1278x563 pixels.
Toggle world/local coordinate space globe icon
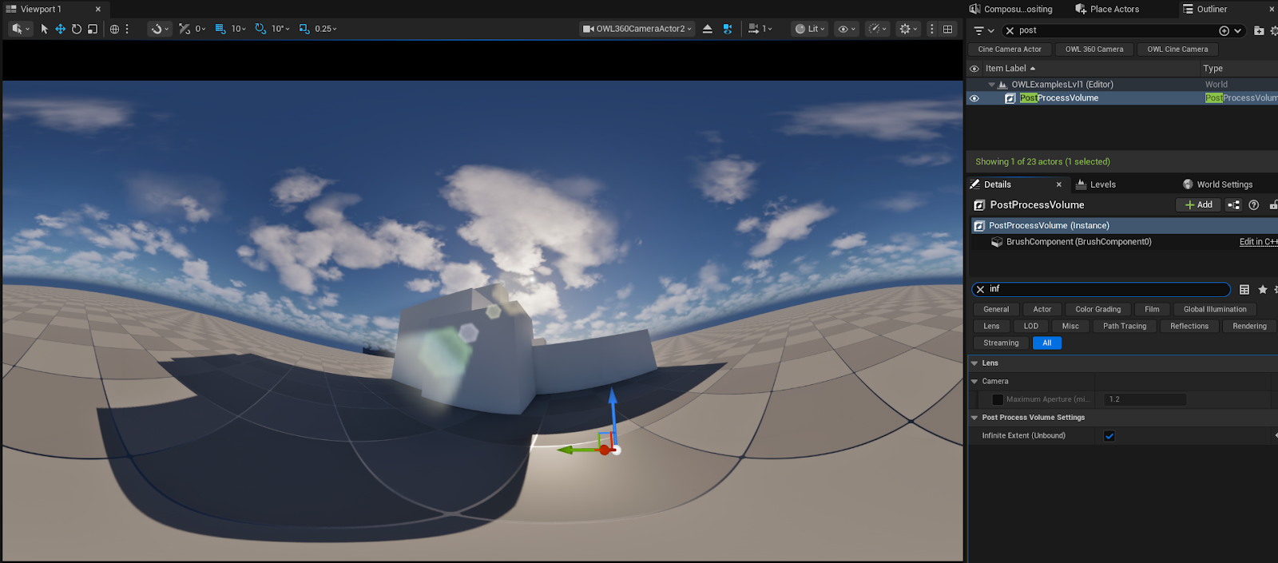tap(114, 29)
